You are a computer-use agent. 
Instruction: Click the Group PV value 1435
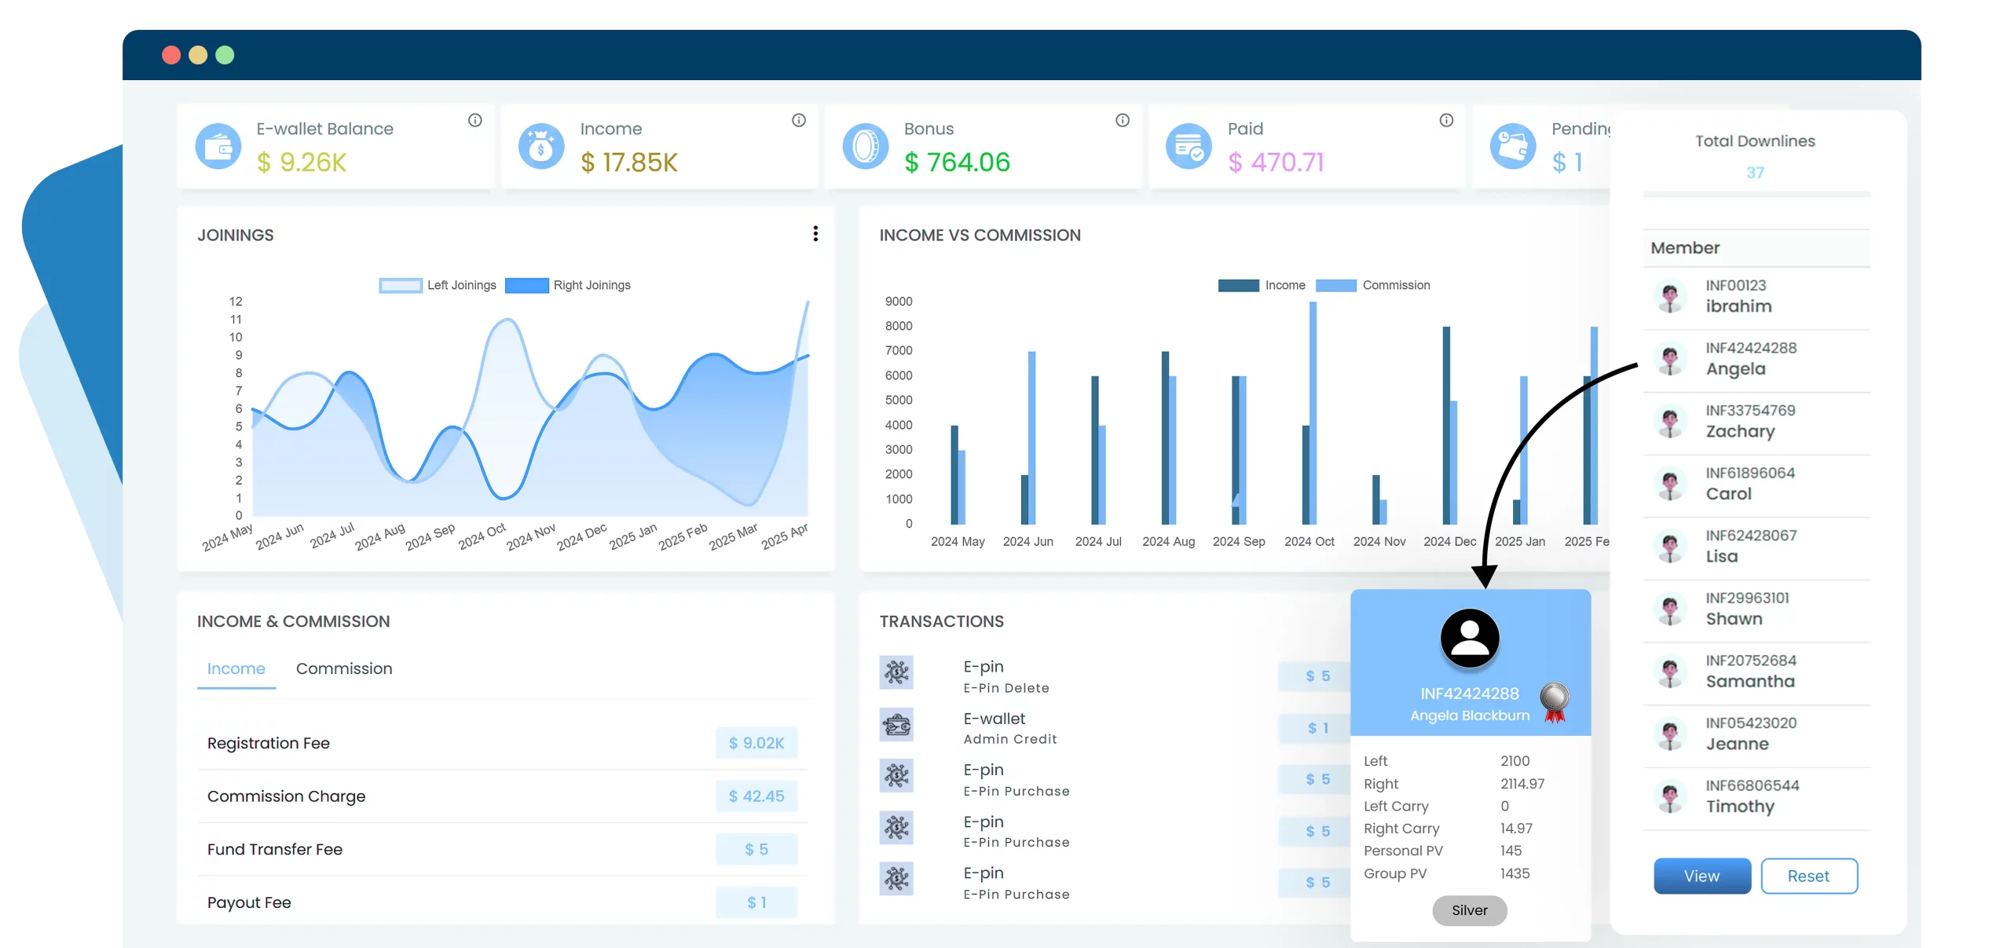[1515, 873]
